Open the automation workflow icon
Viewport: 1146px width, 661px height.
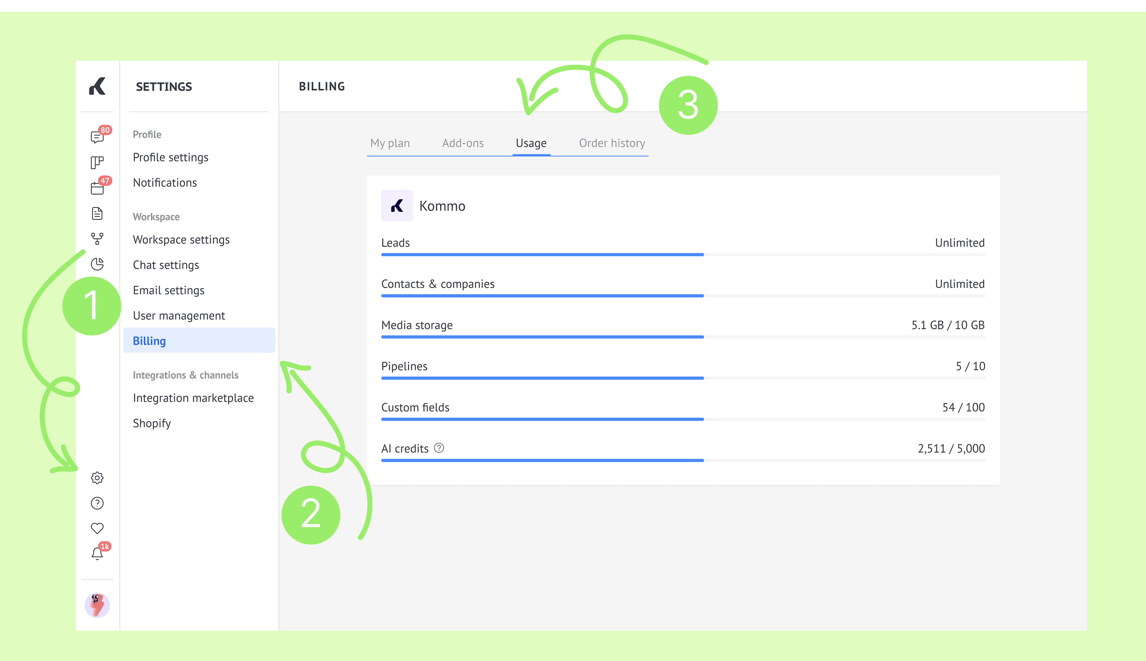point(97,239)
